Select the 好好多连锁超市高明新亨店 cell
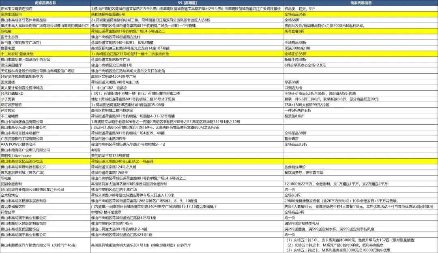 pyautogui.click(x=45, y=77)
